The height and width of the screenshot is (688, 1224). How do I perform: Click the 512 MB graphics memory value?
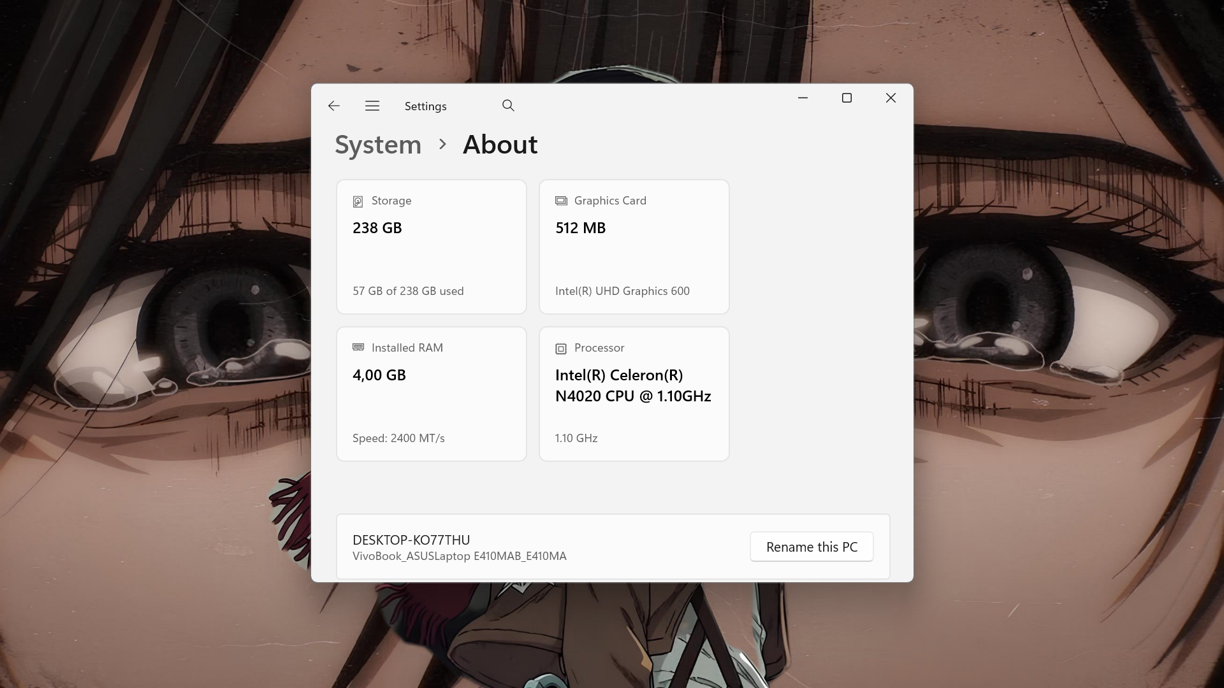click(580, 228)
